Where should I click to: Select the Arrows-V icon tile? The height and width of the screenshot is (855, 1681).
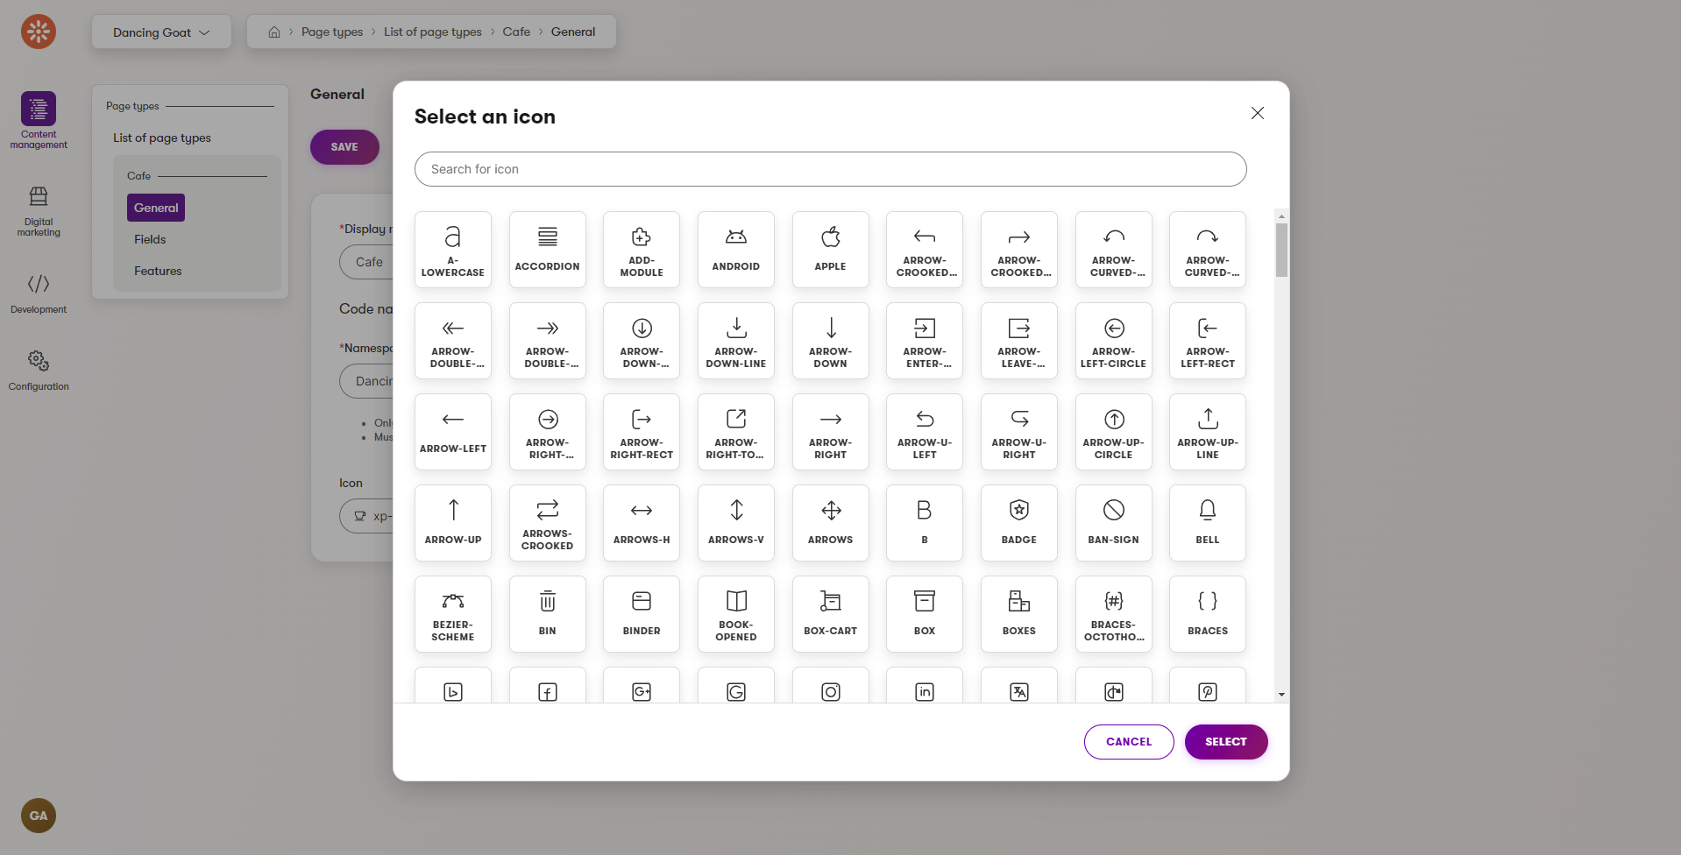tap(735, 523)
